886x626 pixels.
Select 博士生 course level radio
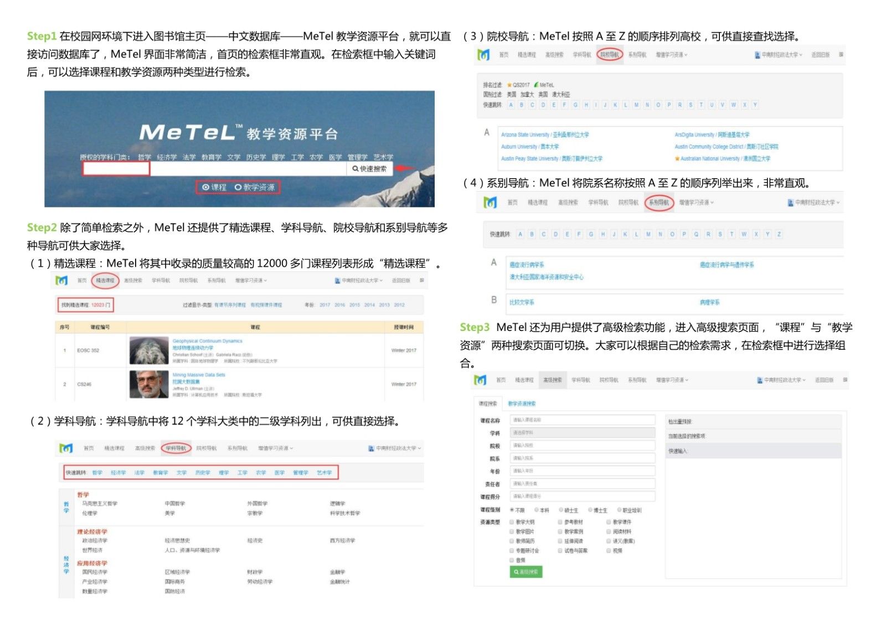tap(590, 510)
